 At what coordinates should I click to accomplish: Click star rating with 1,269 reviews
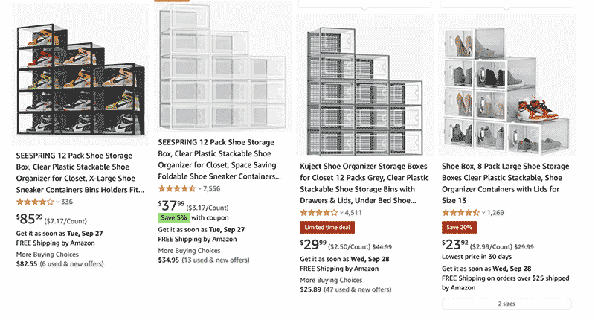(460, 213)
